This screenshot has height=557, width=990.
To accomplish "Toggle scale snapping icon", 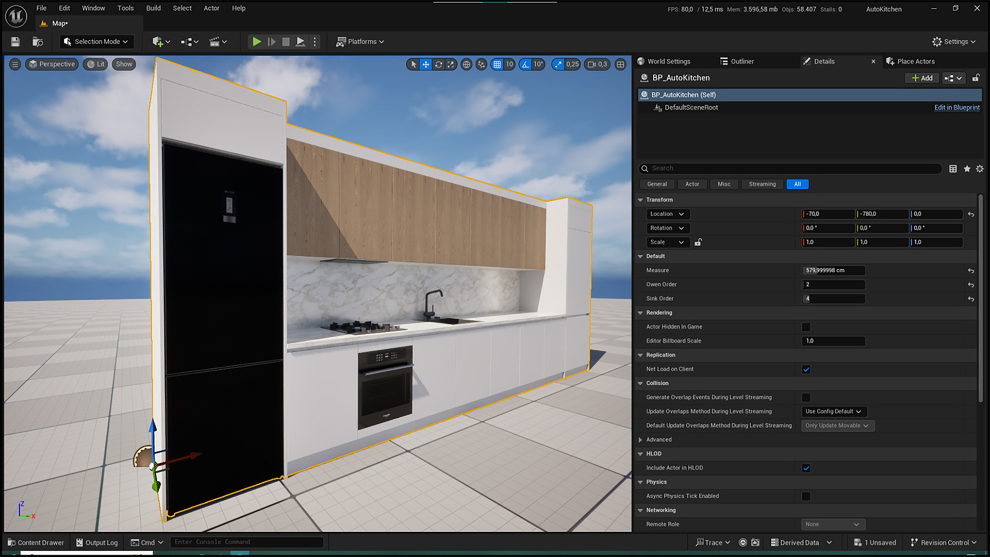I will [558, 64].
